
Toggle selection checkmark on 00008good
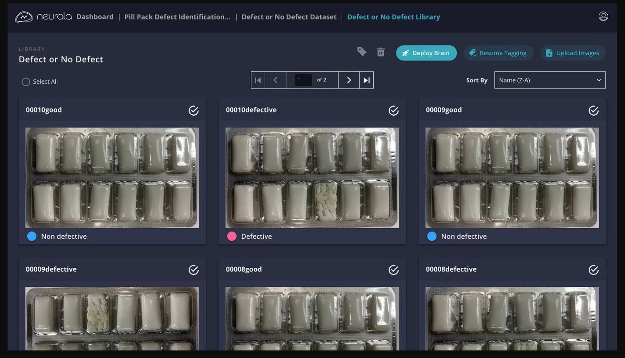coord(394,270)
